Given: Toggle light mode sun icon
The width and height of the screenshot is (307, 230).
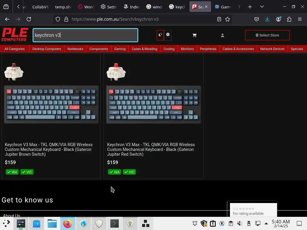Looking at the screenshot, I should pyautogui.click(x=168, y=35).
